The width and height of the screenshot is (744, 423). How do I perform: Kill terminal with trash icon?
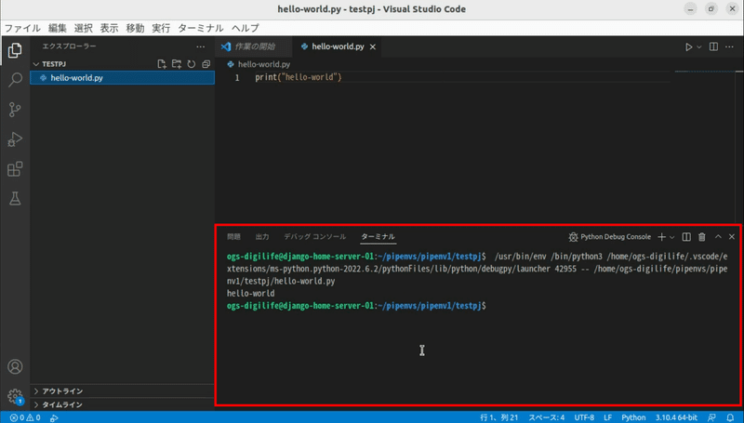click(x=702, y=237)
